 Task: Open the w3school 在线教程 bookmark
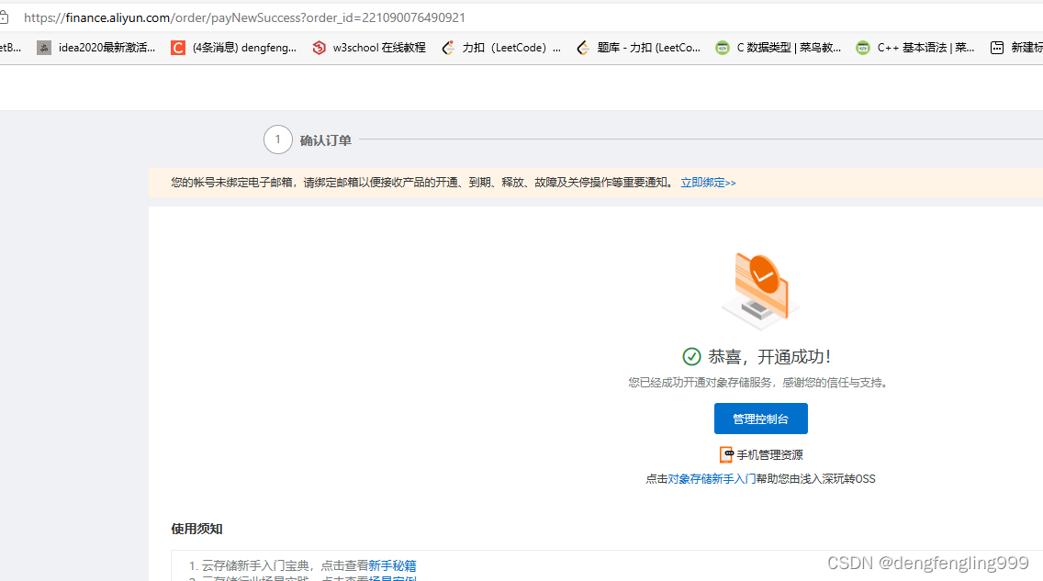pos(369,47)
